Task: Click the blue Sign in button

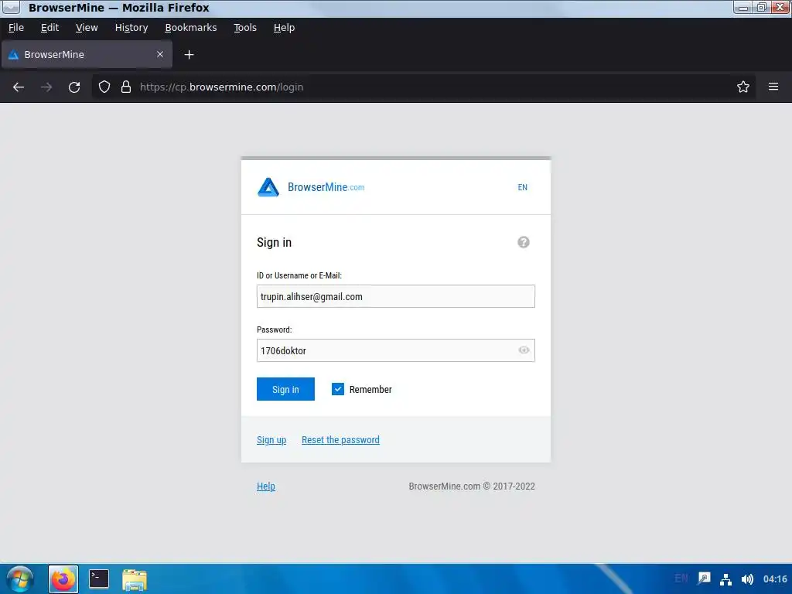Action: (x=285, y=389)
